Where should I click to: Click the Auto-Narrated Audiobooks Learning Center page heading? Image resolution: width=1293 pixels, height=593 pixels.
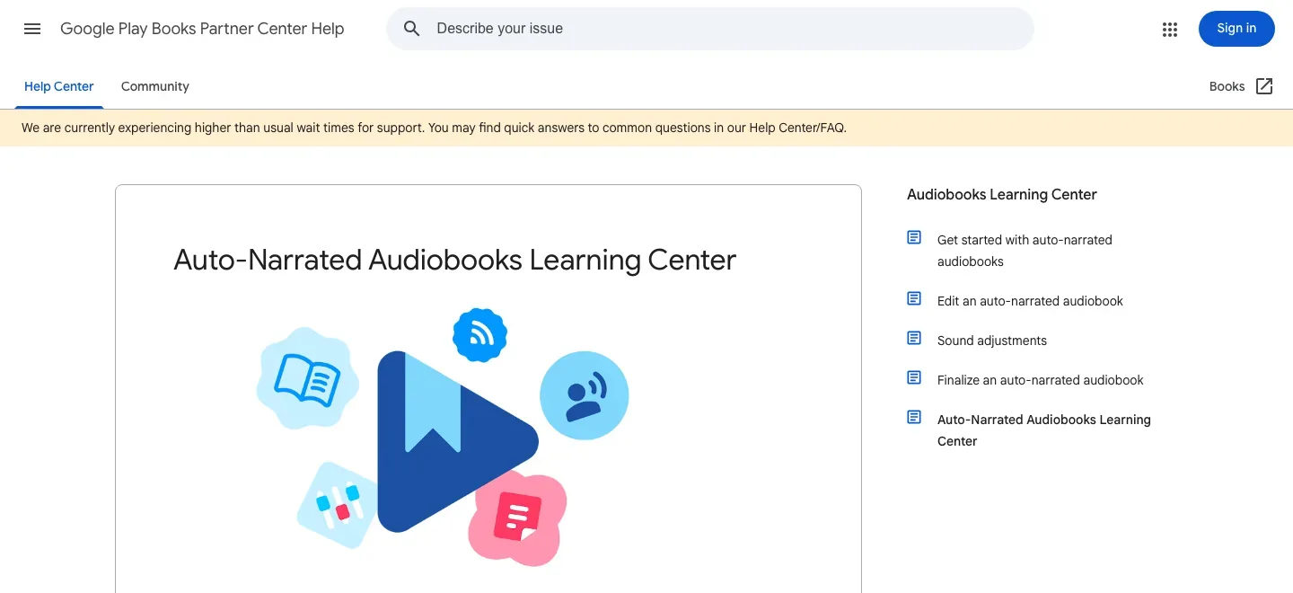(454, 260)
